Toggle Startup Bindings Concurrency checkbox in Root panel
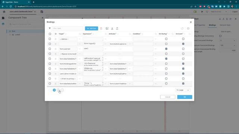The height and width of the screenshot is (134, 239). point(220,36)
